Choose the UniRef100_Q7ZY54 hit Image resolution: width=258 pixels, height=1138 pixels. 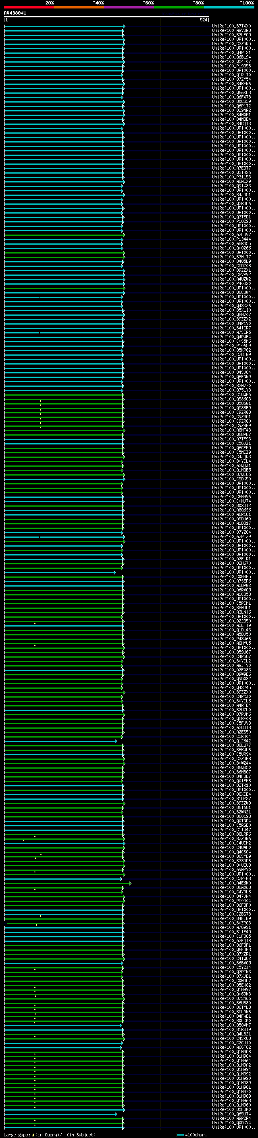pyautogui.click(x=231, y=79)
